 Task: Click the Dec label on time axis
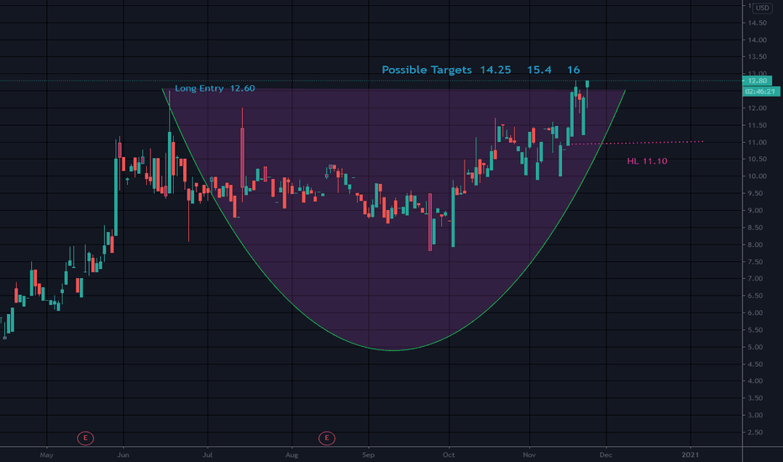pos(606,455)
